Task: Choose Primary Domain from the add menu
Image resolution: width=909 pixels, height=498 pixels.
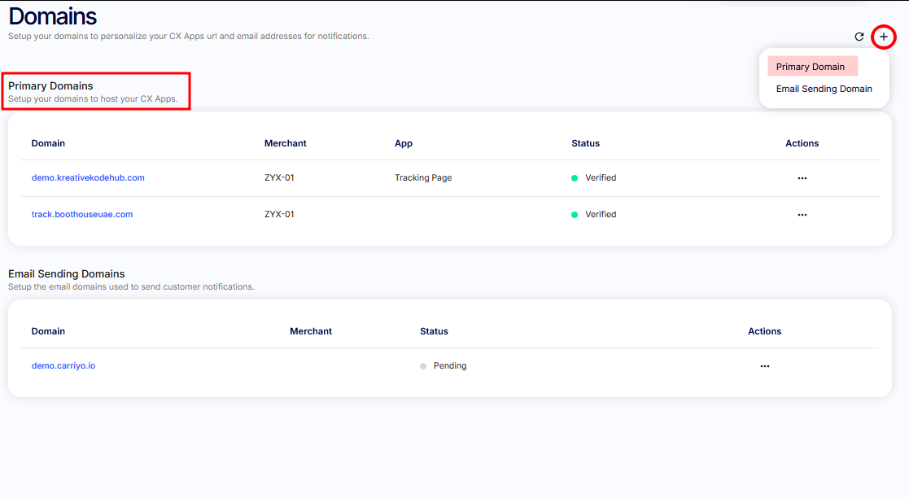Action: coord(811,67)
